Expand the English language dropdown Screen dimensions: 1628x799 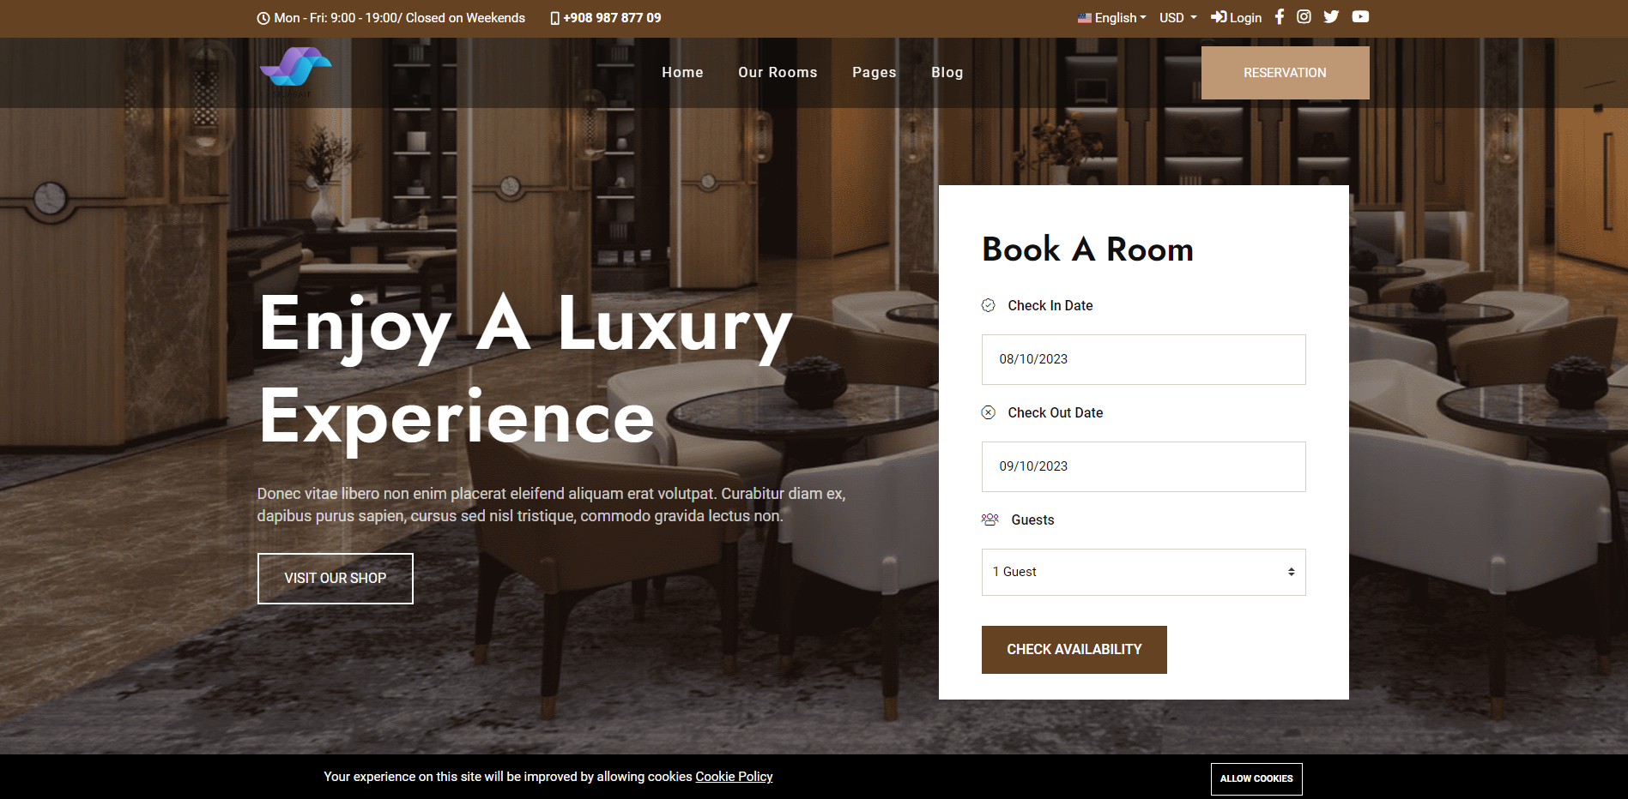(x=1111, y=17)
